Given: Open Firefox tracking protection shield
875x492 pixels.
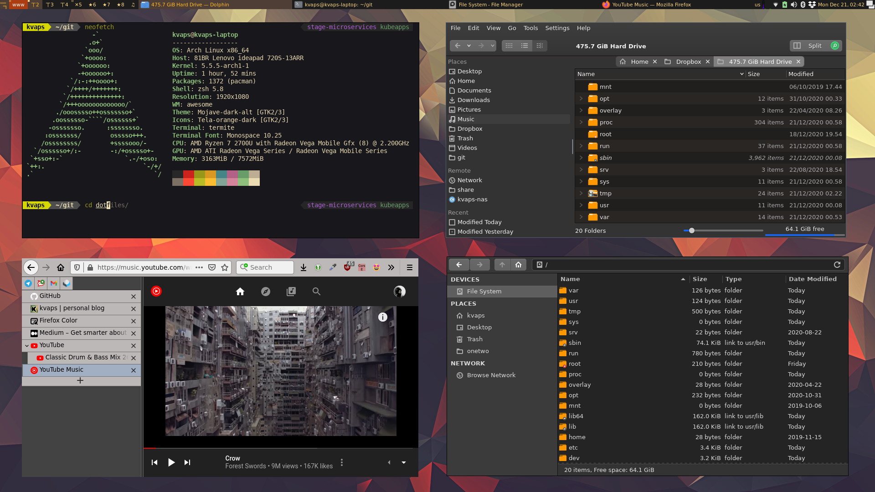Looking at the screenshot, I should pos(77,267).
